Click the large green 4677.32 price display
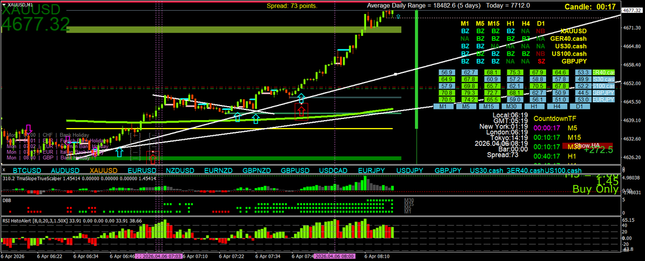Image resolution: width=645 pixels, height=261 pixels. point(35,24)
